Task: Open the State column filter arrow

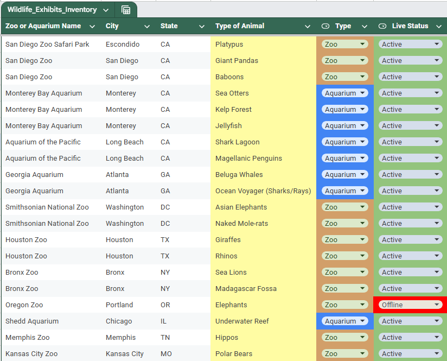Action: (x=202, y=27)
